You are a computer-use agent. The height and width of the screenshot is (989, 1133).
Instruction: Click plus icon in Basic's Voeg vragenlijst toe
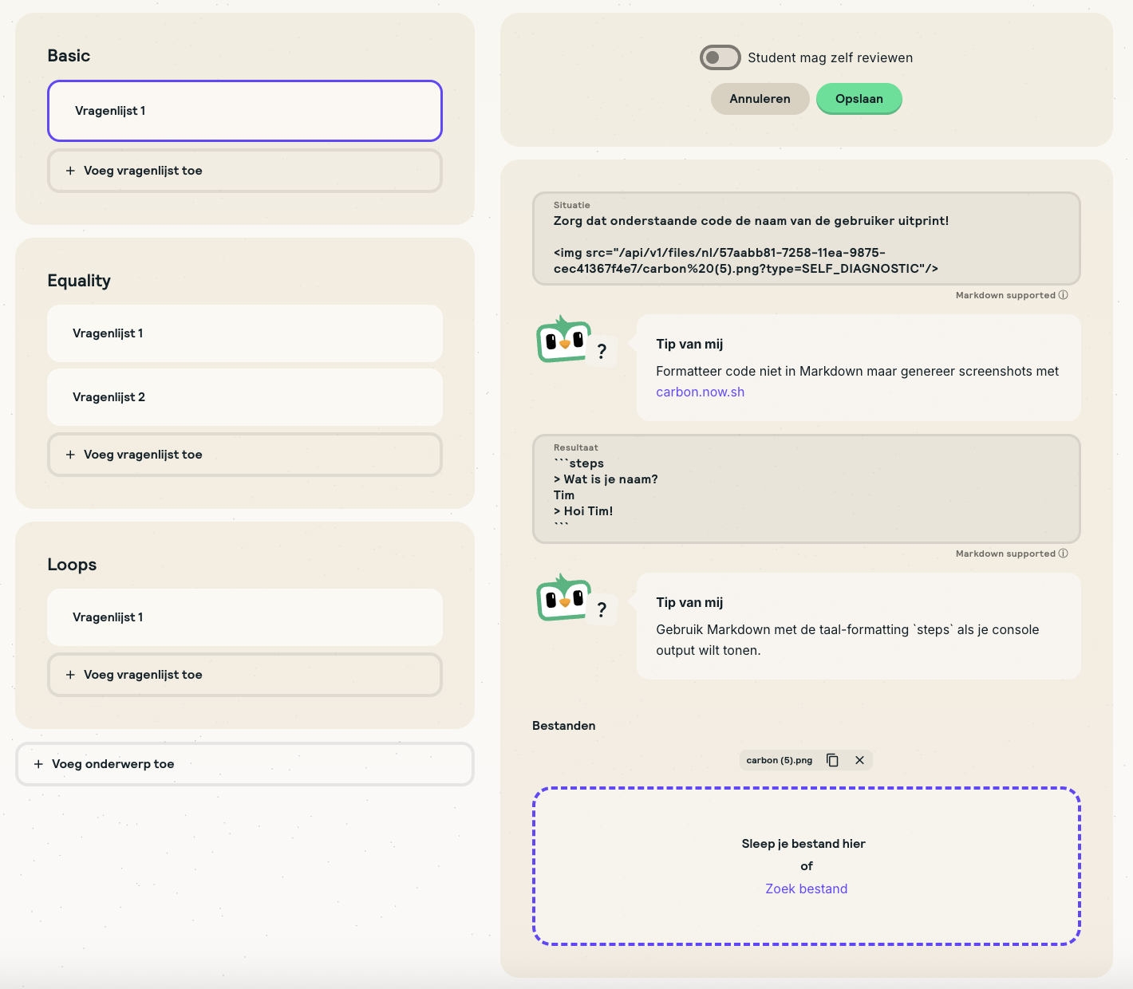70,171
